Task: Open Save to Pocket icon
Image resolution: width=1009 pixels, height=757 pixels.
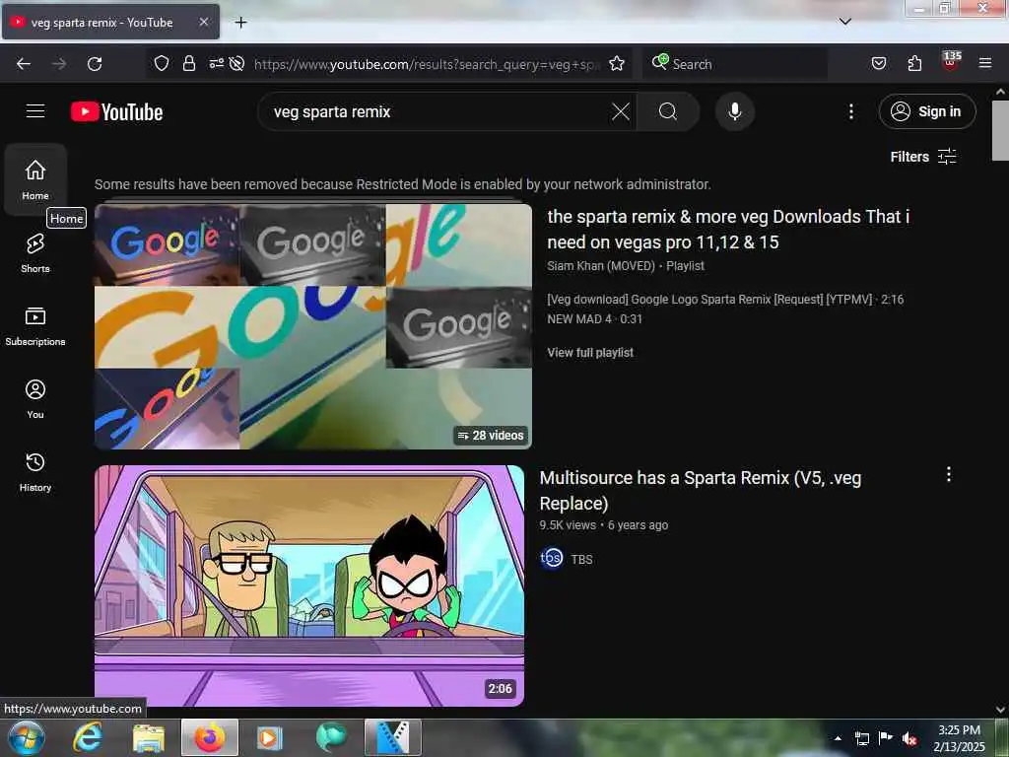Action: click(x=878, y=63)
